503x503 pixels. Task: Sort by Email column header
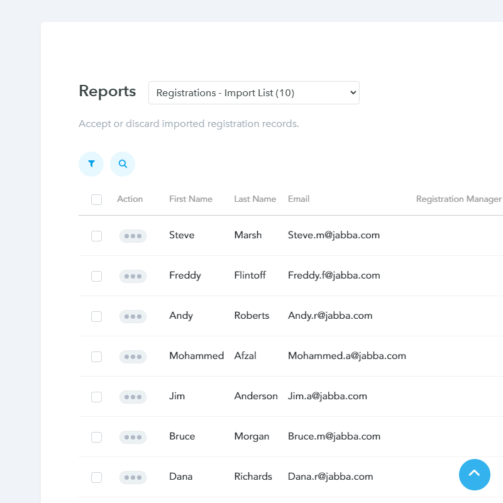tap(299, 199)
